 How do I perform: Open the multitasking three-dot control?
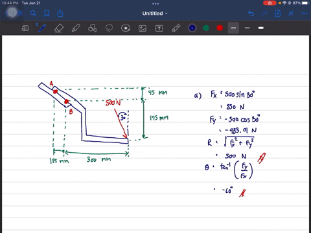pyautogui.click(x=155, y=4)
